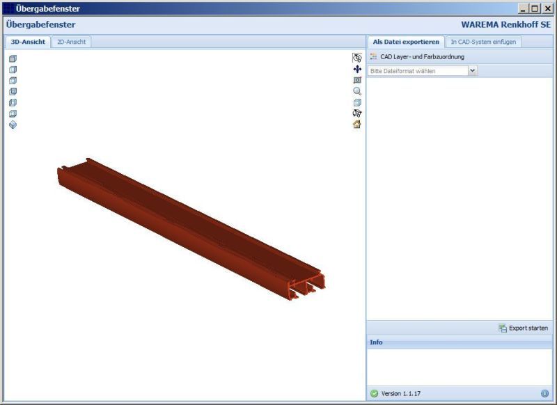Viewport: 557px width, 405px height.
Task: Activate the pan move arrows tool
Action: (x=357, y=69)
